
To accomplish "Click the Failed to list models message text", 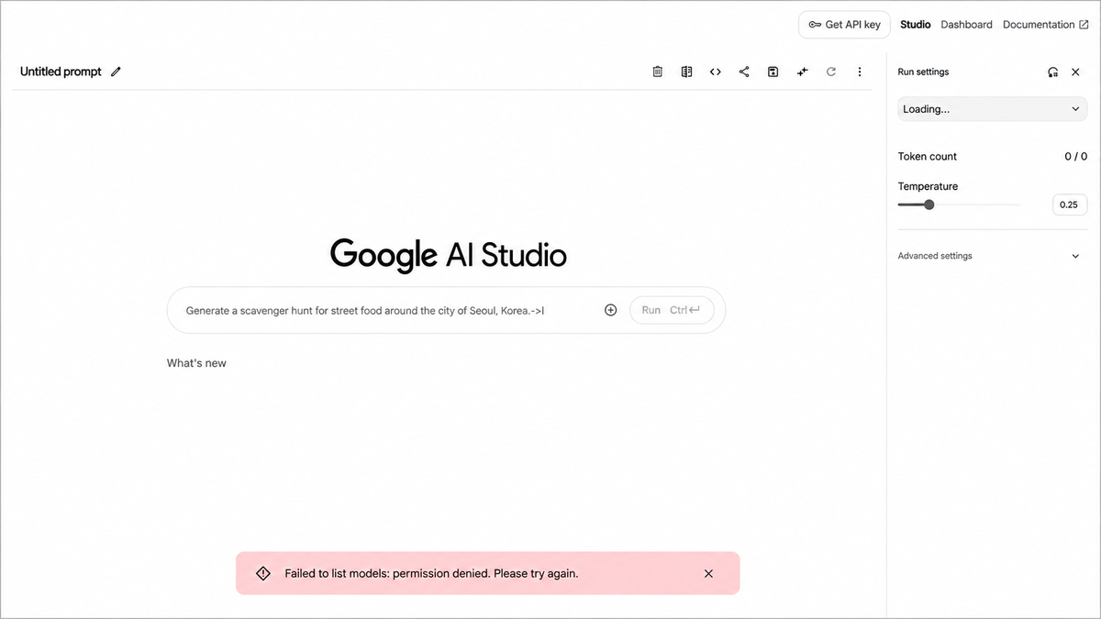I will pos(431,573).
